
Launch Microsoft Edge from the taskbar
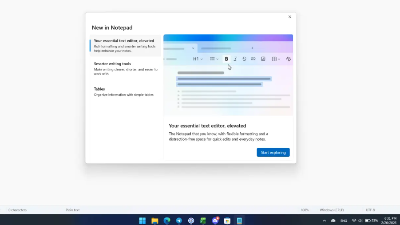(x=167, y=221)
